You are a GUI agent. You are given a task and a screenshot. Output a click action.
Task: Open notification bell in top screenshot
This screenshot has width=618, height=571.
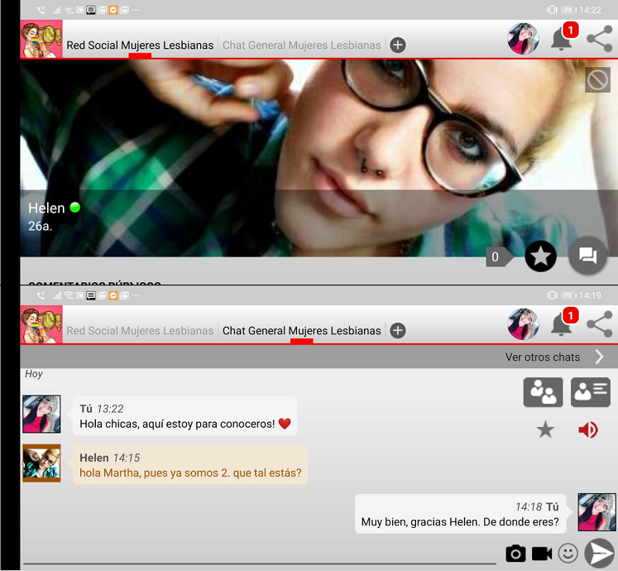[561, 40]
